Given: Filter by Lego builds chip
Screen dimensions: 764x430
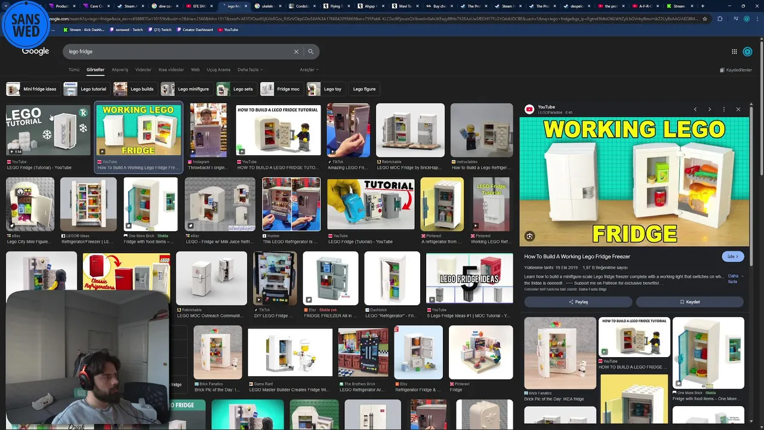Looking at the screenshot, I should [x=134, y=89].
